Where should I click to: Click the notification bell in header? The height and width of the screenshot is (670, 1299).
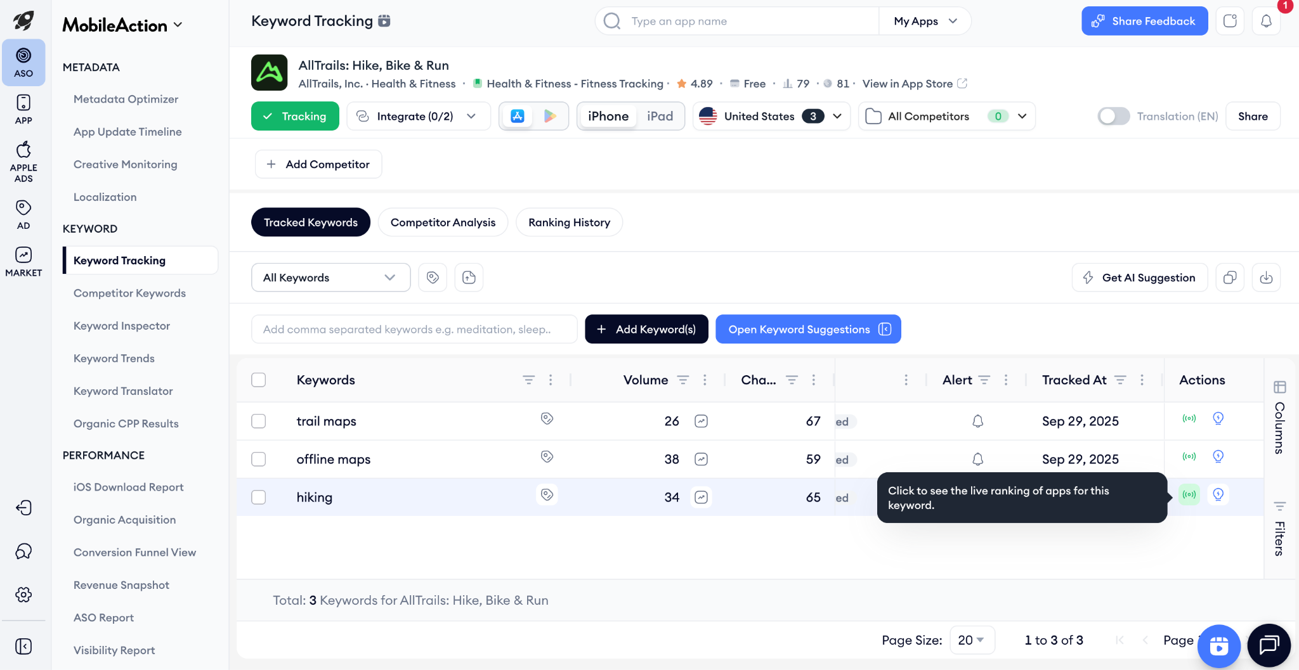1266,21
